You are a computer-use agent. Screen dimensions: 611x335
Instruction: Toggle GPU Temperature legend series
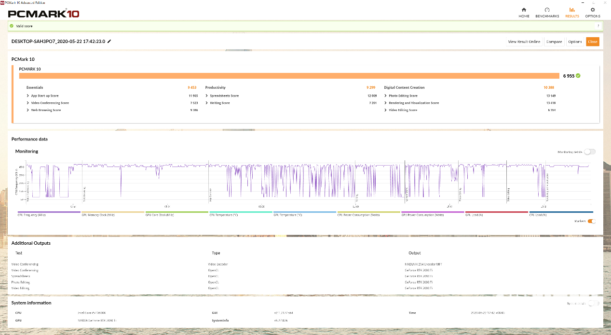pyautogui.click(x=305, y=214)
